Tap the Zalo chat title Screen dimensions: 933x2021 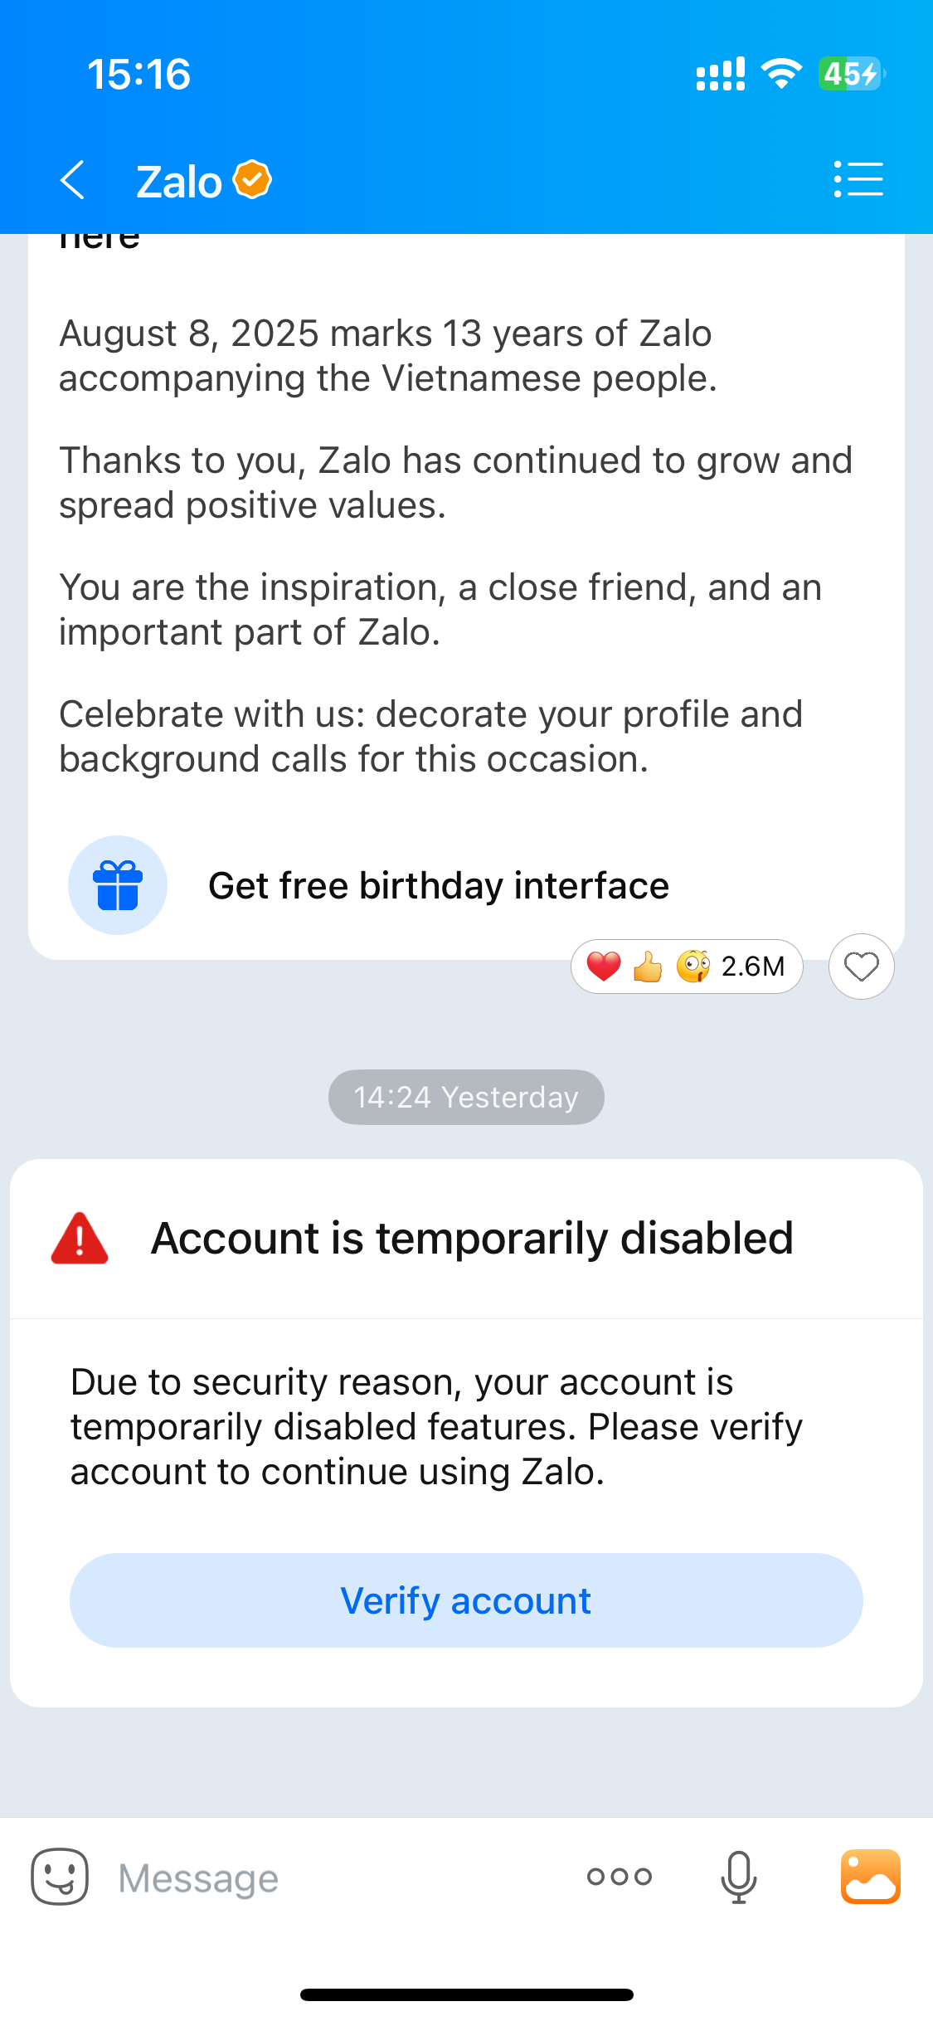coord(179,182)
